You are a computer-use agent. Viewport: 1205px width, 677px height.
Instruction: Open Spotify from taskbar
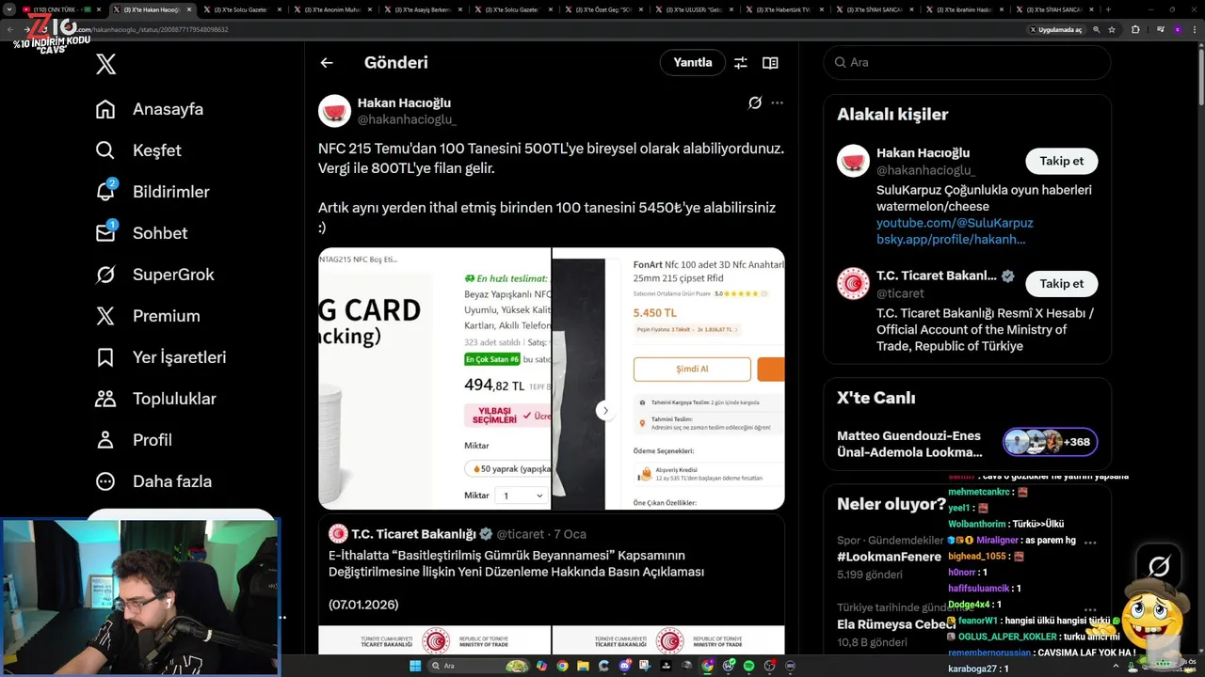(749, 666)
